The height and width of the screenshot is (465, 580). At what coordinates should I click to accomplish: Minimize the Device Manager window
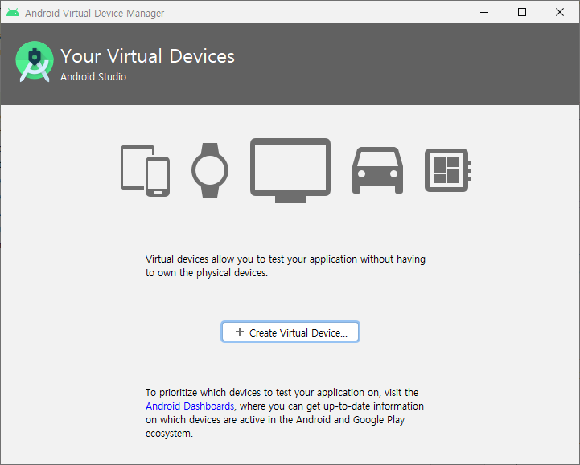(484, 12)
